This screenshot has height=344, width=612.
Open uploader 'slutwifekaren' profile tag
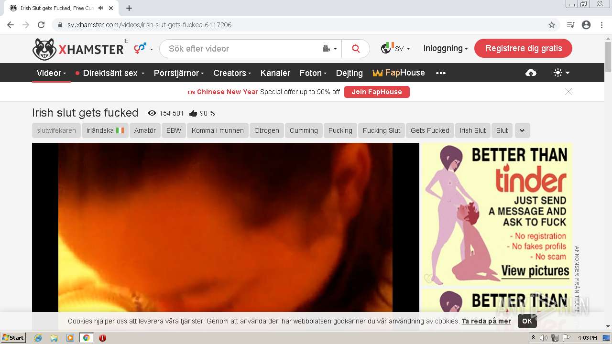(56, 130)
